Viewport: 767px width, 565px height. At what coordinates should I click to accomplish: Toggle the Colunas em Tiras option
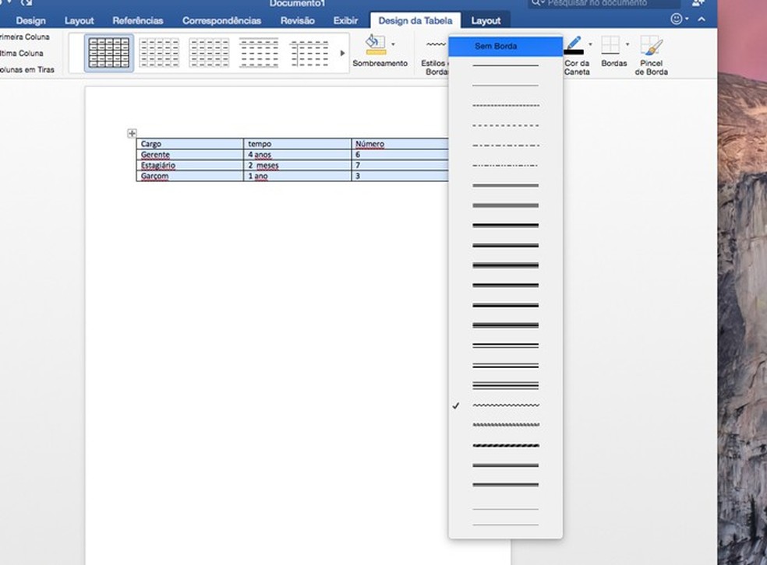point(27,70)
